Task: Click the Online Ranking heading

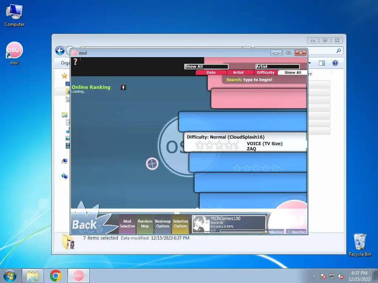Action: 91,87
